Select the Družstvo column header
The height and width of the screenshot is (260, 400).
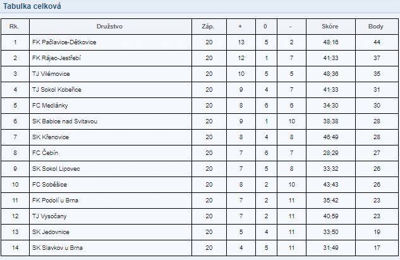click(x=110, y=27)
